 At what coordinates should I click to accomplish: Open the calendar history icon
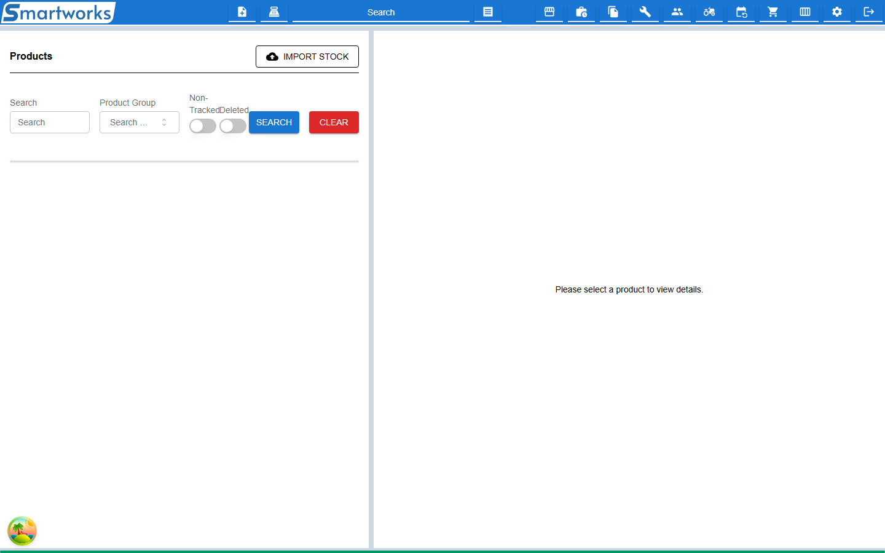(x=741, y=12)
